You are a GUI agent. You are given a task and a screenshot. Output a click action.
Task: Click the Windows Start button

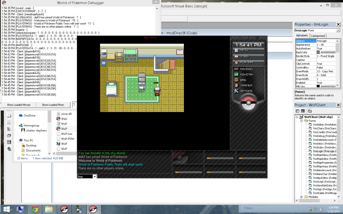(x=7, y=209)
